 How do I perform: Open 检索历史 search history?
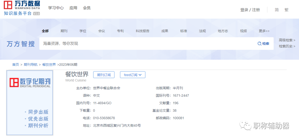coord(287,46)
